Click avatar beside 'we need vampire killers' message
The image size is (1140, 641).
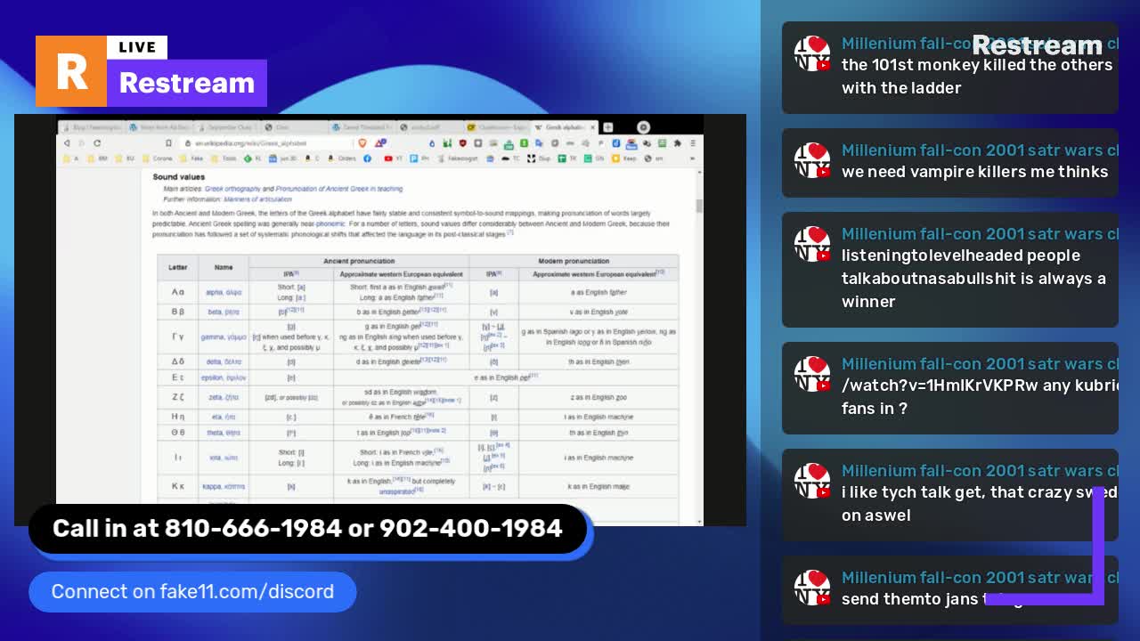(x=812, y=160)
